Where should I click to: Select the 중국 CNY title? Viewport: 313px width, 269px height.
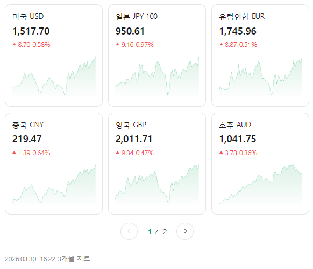(x=28, y=125)
